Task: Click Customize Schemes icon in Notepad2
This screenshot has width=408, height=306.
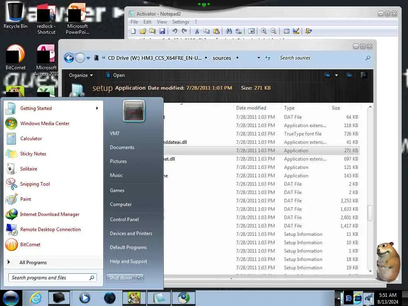Action: 296,31
